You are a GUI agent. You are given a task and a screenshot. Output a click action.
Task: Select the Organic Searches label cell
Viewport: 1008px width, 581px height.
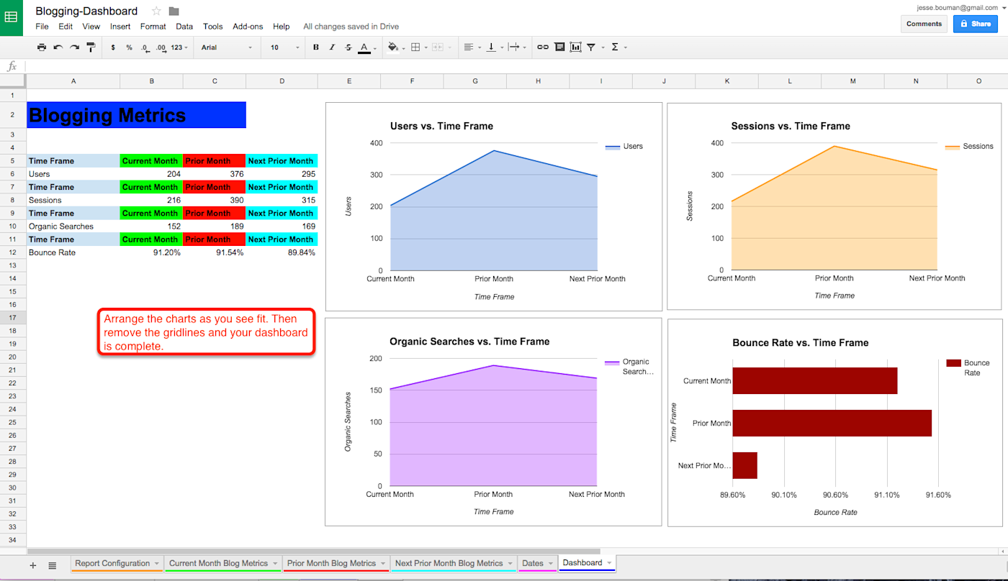click(x=73, y=227)
